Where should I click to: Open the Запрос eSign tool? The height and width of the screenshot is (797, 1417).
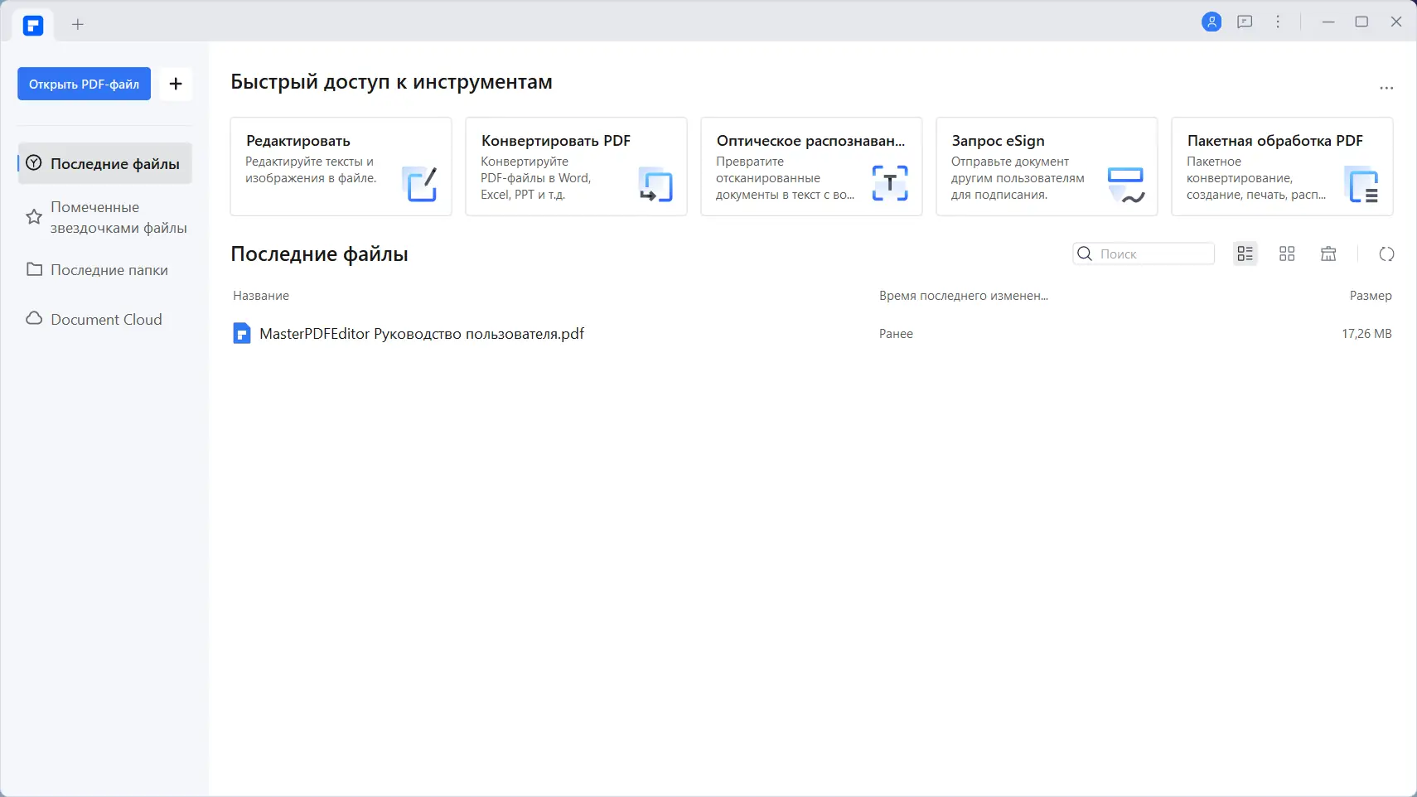coord(1046,166)
